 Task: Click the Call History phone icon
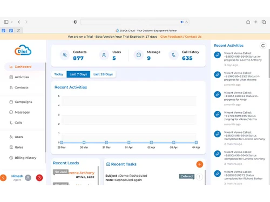173,55
